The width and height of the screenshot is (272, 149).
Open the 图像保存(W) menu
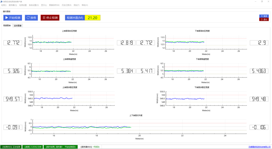54,5
